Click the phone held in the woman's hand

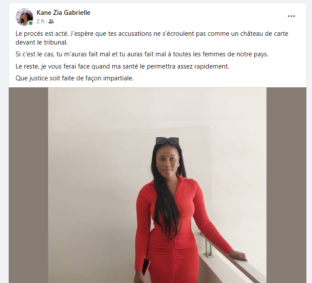(x=146, y=267)
